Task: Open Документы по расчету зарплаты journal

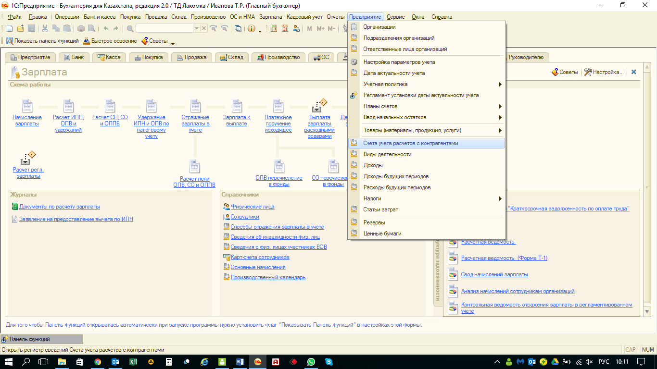Action: 60,207
